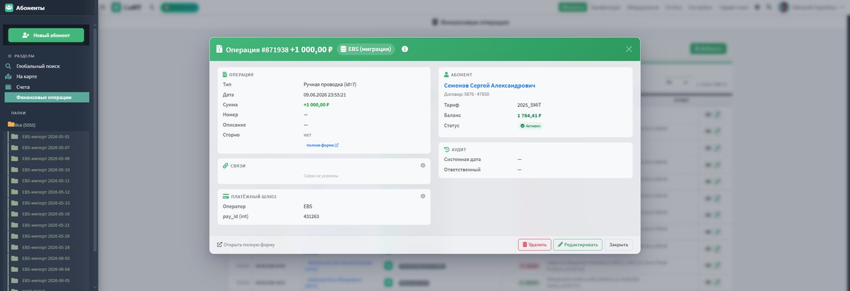850x291 pixels.
Task: Click the pay_id value 431263
Action: tap(311, 216)
